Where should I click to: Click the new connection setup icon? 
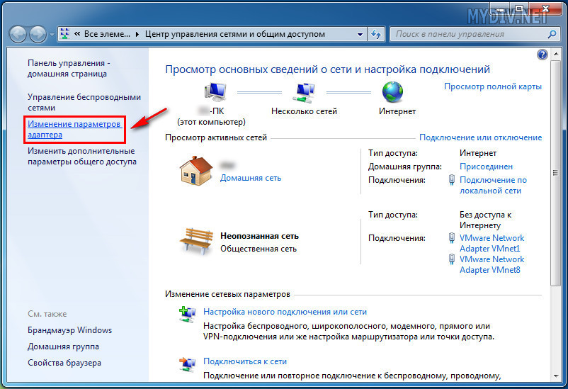tap(188, 315)
